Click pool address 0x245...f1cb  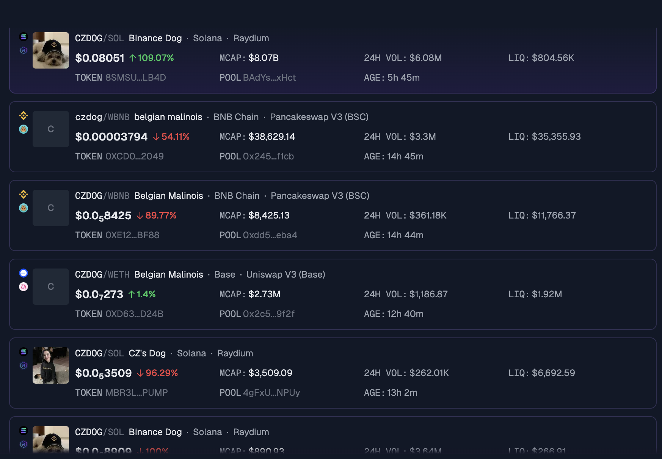[268, 156]
